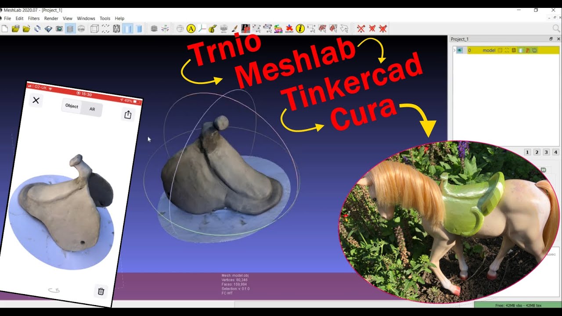Toggle the model layer eye visibility
Image resolution: width=562 pixels, height=316 pixels.
(x=460, y=50)
